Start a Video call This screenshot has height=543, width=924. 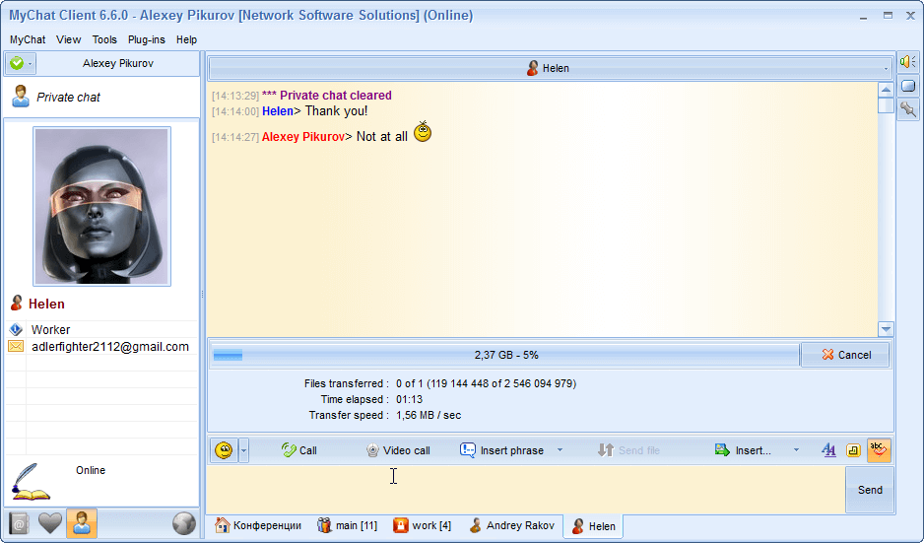coord(398,450)
